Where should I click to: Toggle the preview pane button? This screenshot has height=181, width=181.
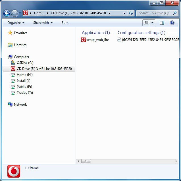[162, 23]
